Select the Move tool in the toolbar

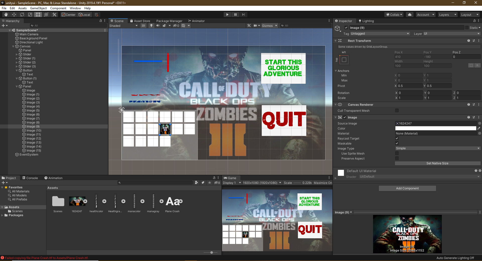pos(14,14)
